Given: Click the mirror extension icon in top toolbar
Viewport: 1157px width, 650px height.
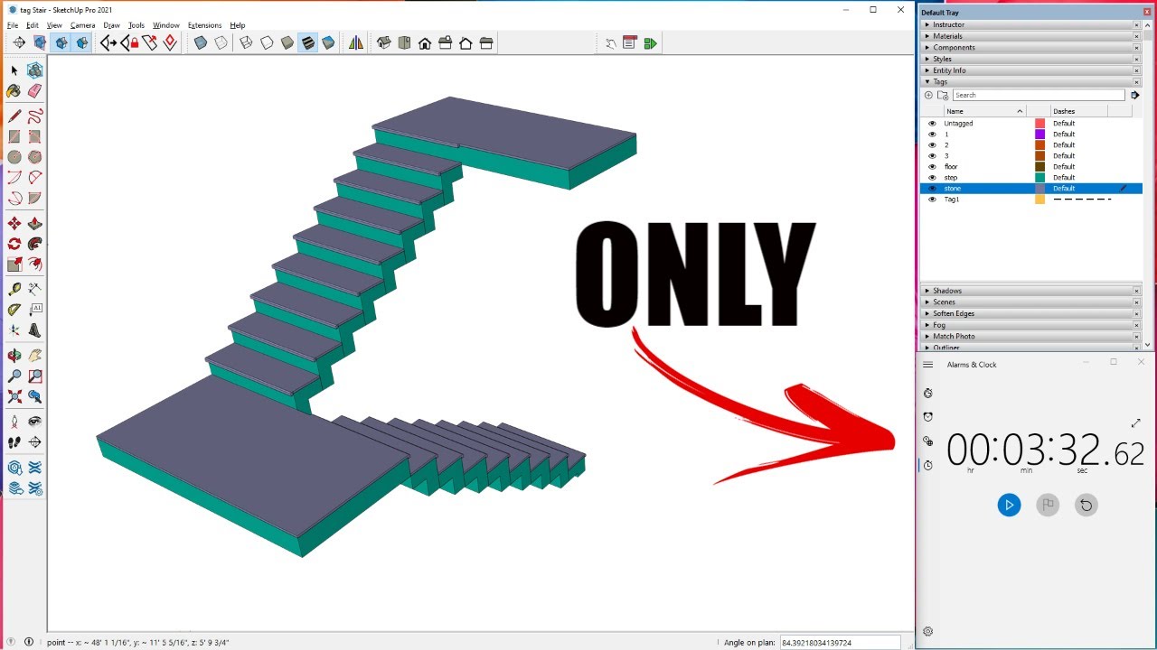Looking at the screenshot, I should (356, 42).
